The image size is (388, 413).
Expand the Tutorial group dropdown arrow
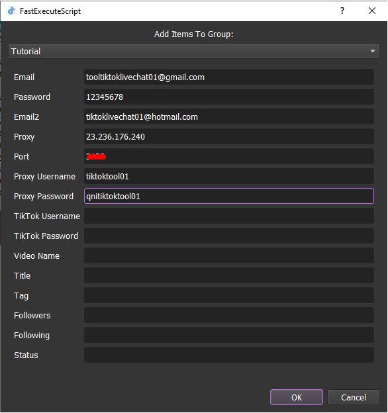[x=372, y=51]
